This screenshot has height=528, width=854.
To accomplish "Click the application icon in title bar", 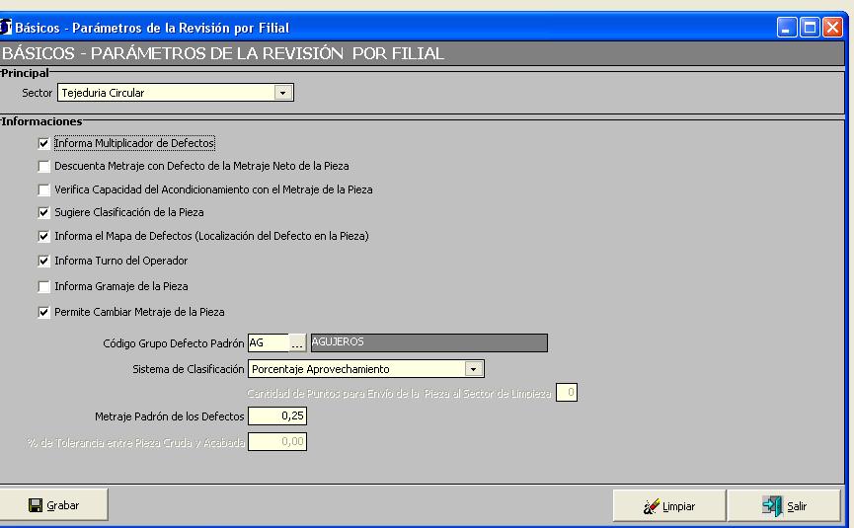I will click(7, 28).
